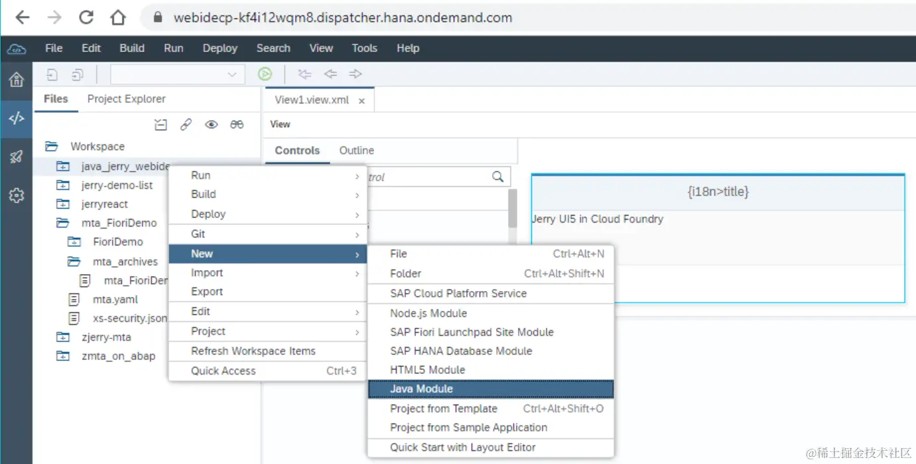Image resolution: width=916 pixels, height=464 pixels.
Task: Open the File menu
Action: [54, 48]
